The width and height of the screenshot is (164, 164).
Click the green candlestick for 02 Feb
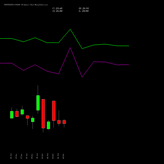click(x=49, y=125)
